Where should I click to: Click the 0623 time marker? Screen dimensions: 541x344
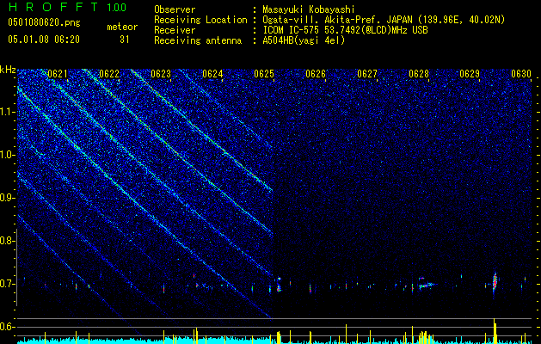click(161, 74)
